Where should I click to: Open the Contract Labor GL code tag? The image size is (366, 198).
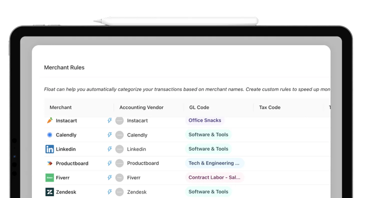(215, 178)
